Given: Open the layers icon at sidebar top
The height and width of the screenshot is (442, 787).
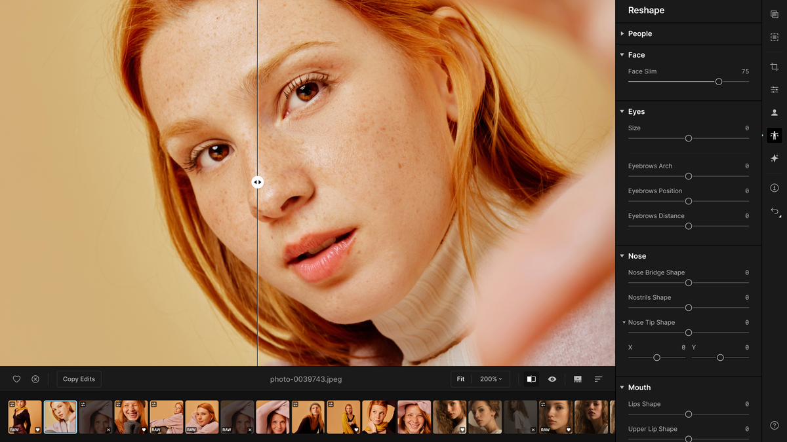Looking at the screenshot, I should [x=775, y=14].
